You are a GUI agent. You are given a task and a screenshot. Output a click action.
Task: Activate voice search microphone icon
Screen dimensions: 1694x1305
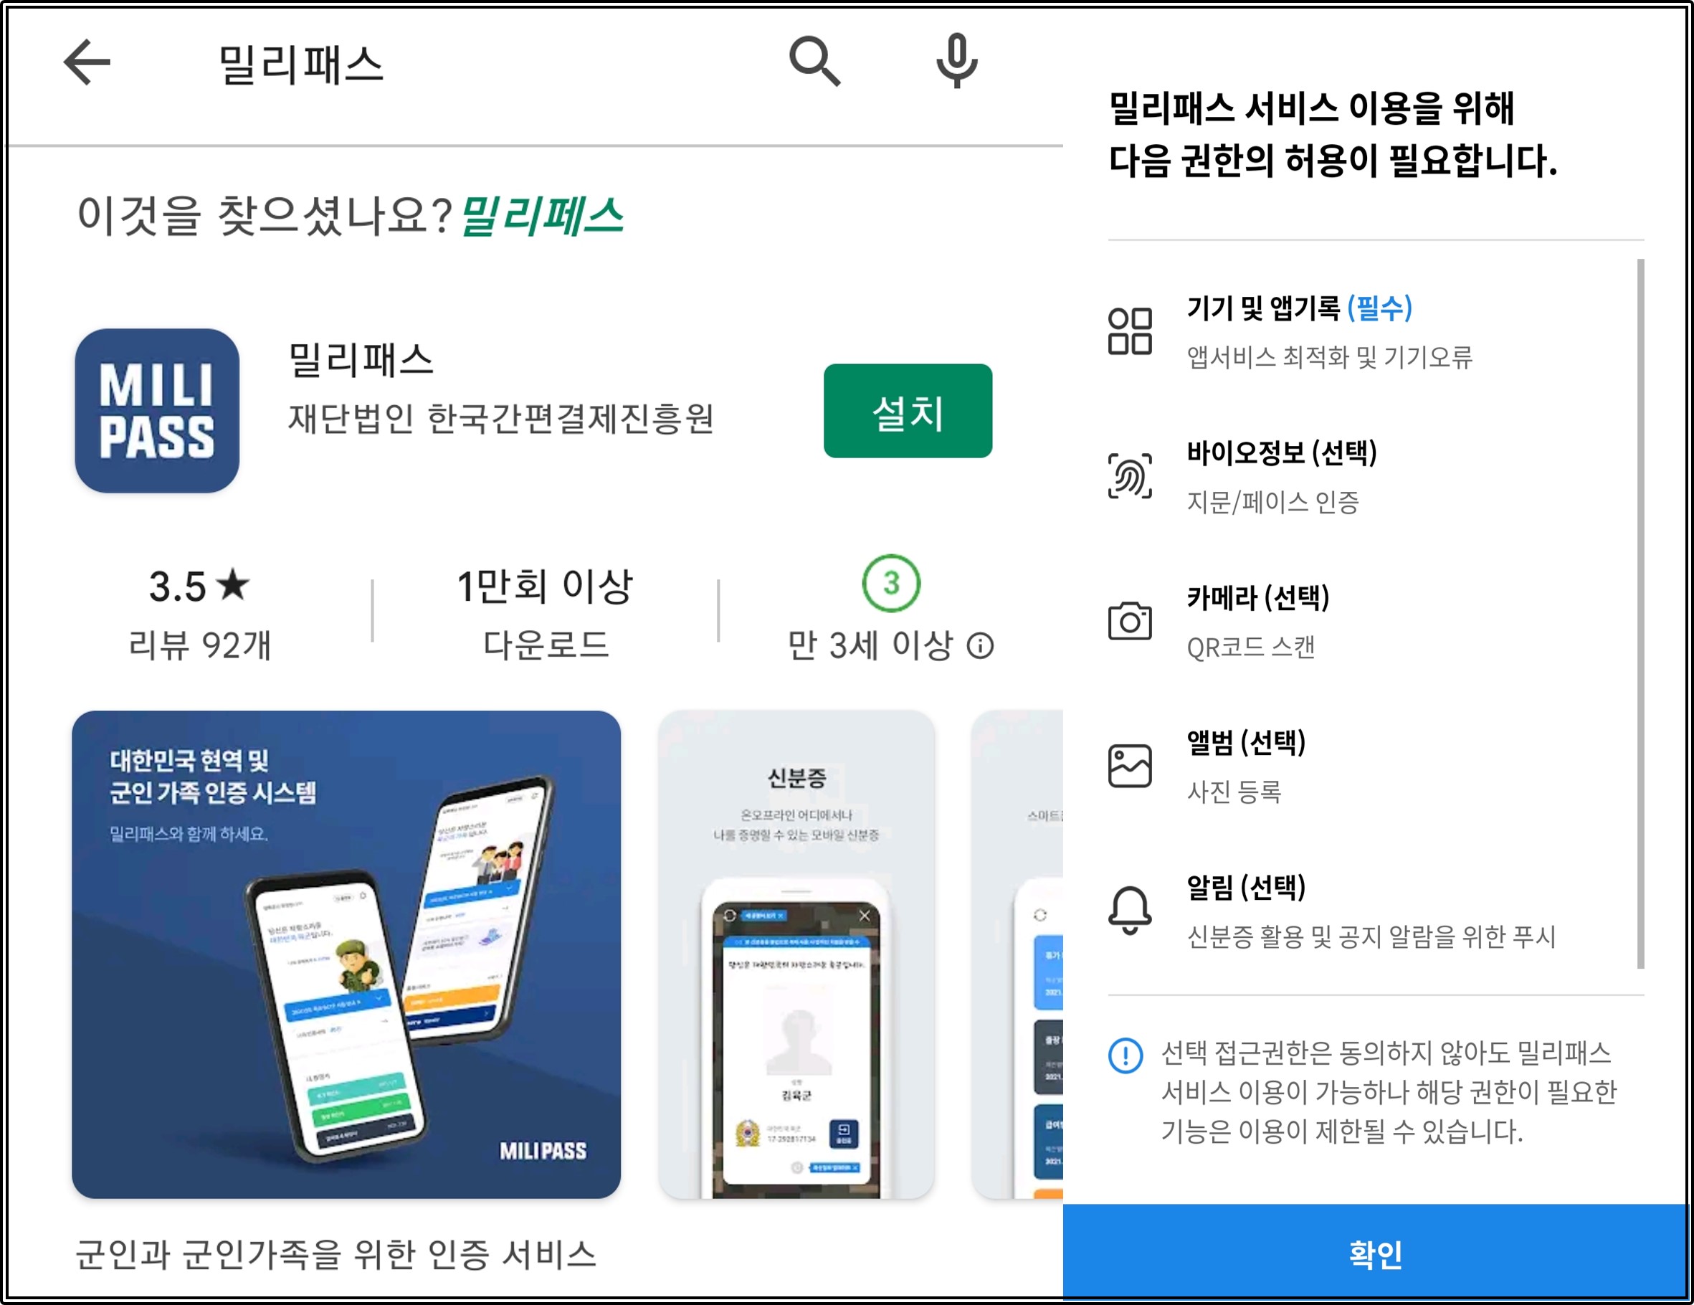957,61
